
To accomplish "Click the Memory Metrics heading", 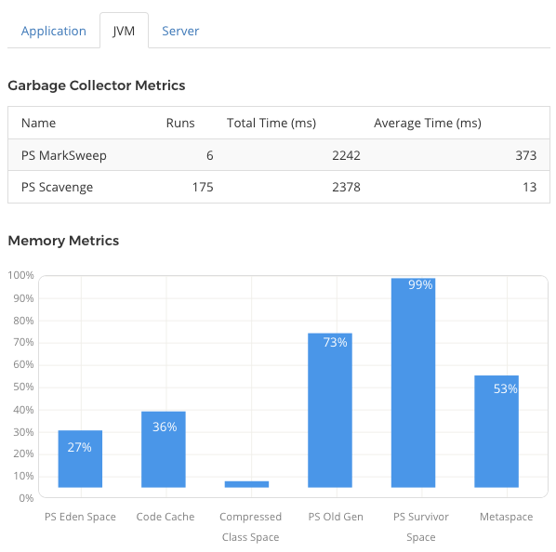I will coord(63,241).
